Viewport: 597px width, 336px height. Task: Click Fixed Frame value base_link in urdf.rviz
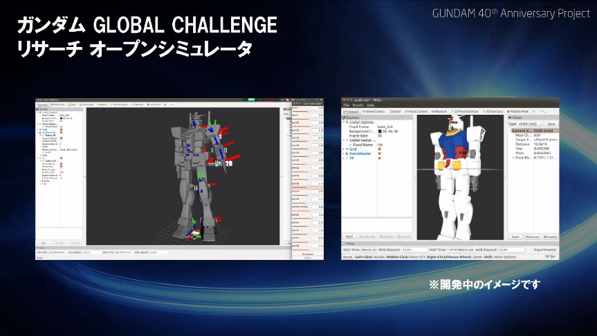[x=385, y=127]
